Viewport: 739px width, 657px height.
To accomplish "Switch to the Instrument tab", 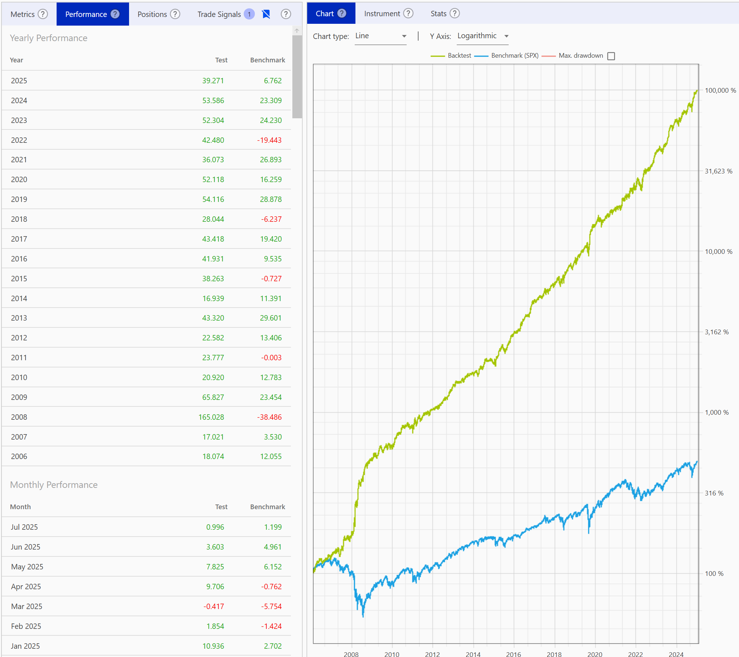I will coord(382,13).
